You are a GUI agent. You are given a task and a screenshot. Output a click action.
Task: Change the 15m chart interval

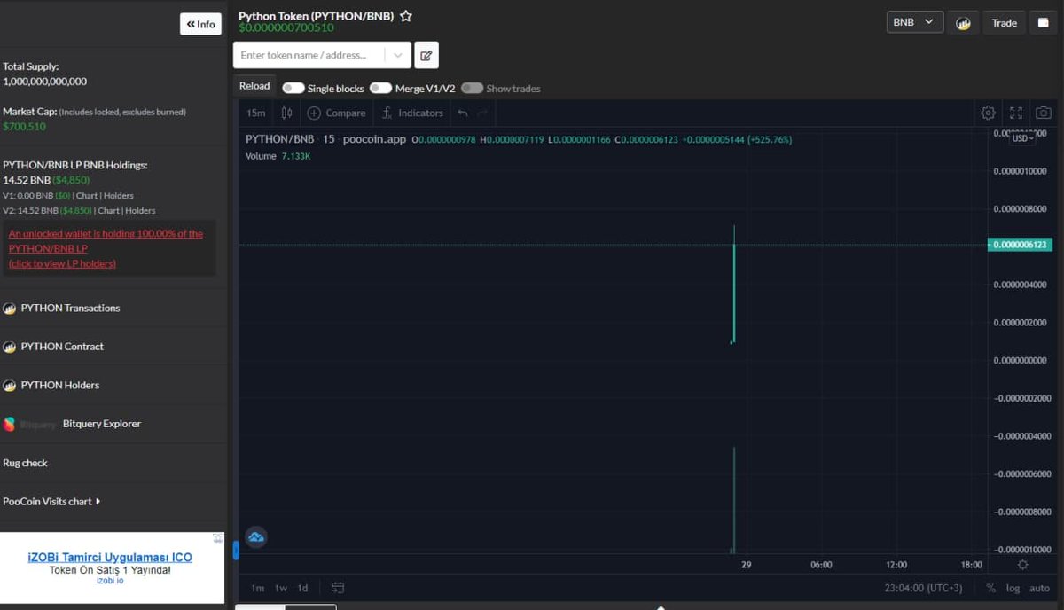(256, 113)
